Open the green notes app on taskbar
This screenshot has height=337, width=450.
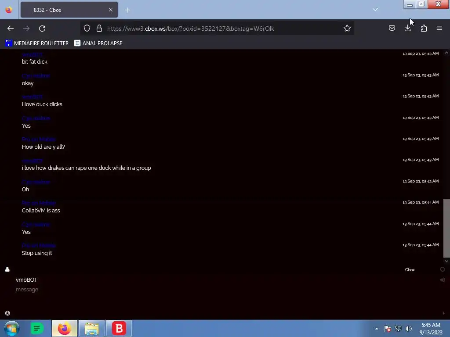[37, 328]
